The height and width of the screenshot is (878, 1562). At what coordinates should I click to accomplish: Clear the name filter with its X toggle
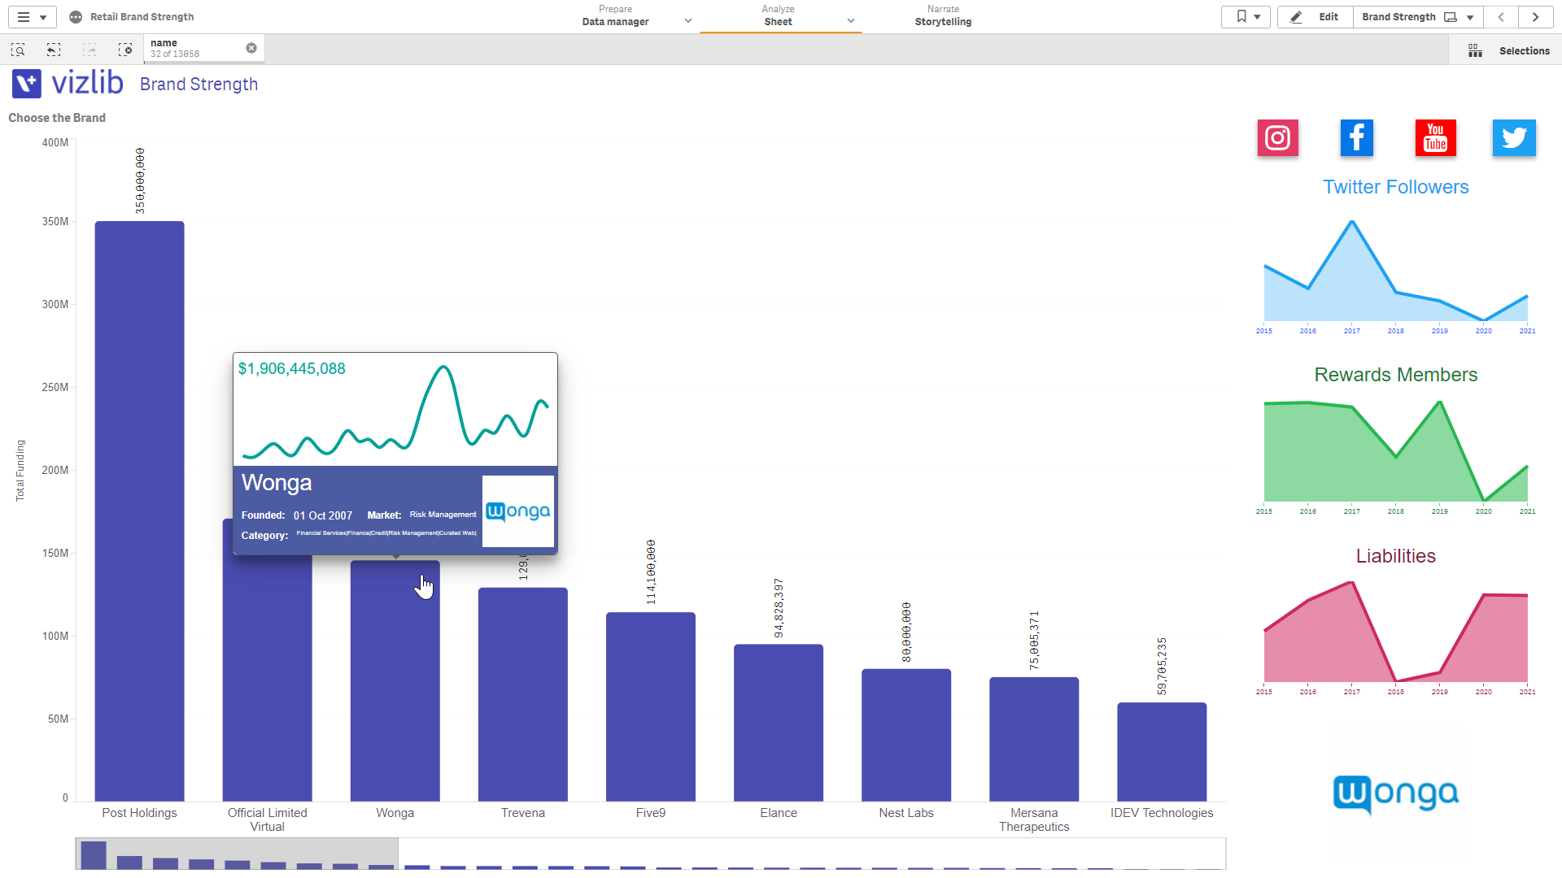point(251,47)
